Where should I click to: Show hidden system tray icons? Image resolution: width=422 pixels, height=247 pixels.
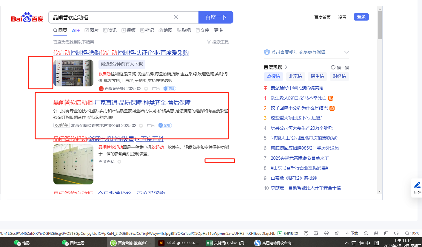click(x=346, y=243)
